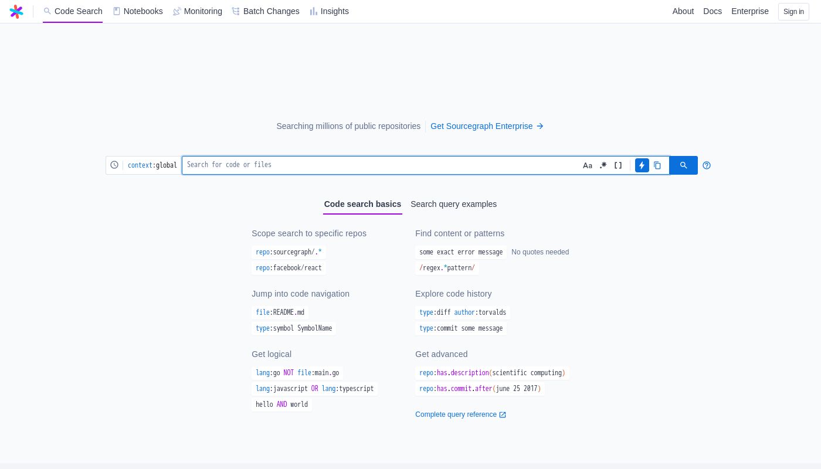Open Monitoring in top navigation
This screenshot has width=821, height=469.
coord(198,11)
